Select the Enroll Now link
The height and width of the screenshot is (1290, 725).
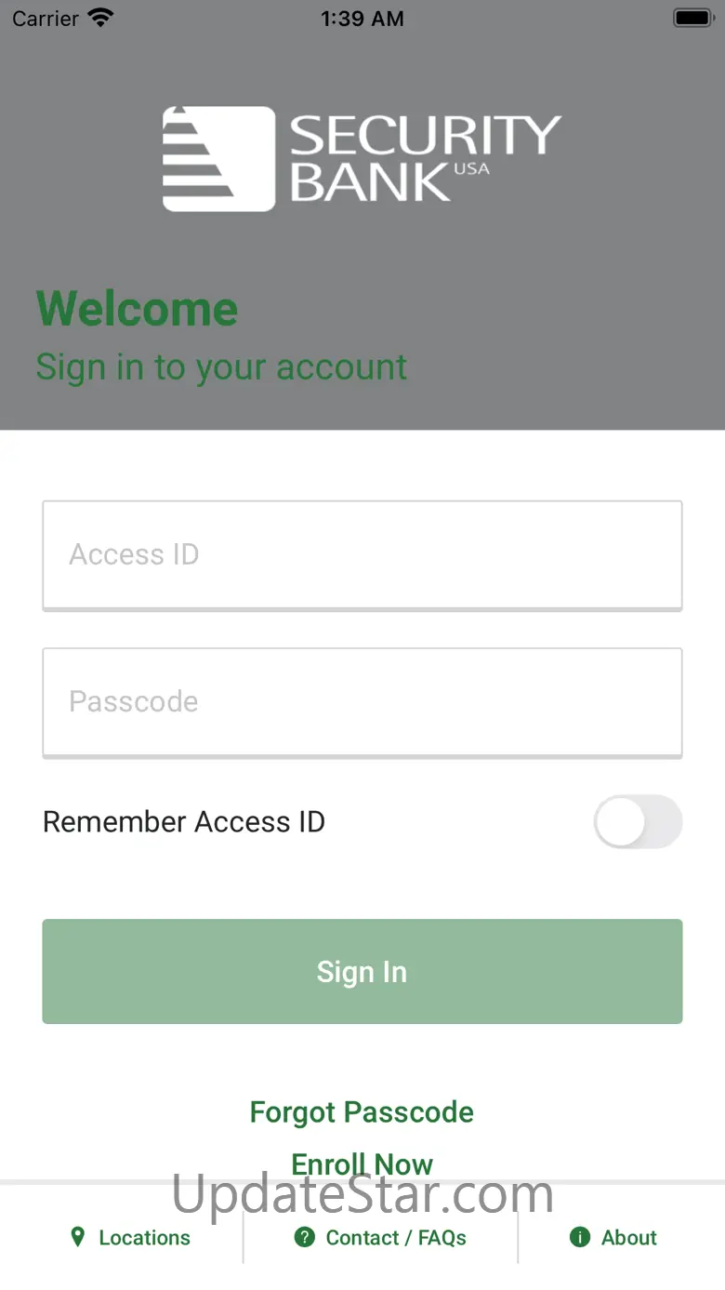pos(362,1164)
